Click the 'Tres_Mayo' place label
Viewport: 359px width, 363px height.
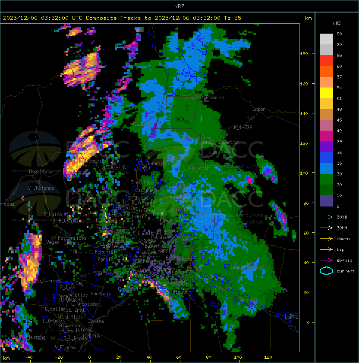click(x=142, y=182)
